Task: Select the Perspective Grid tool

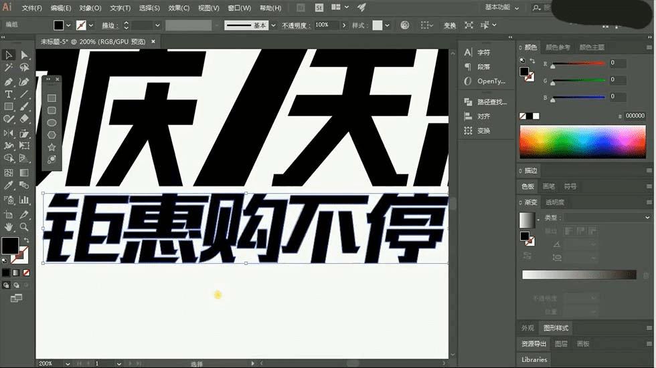Action: click(x=24, y=158)
